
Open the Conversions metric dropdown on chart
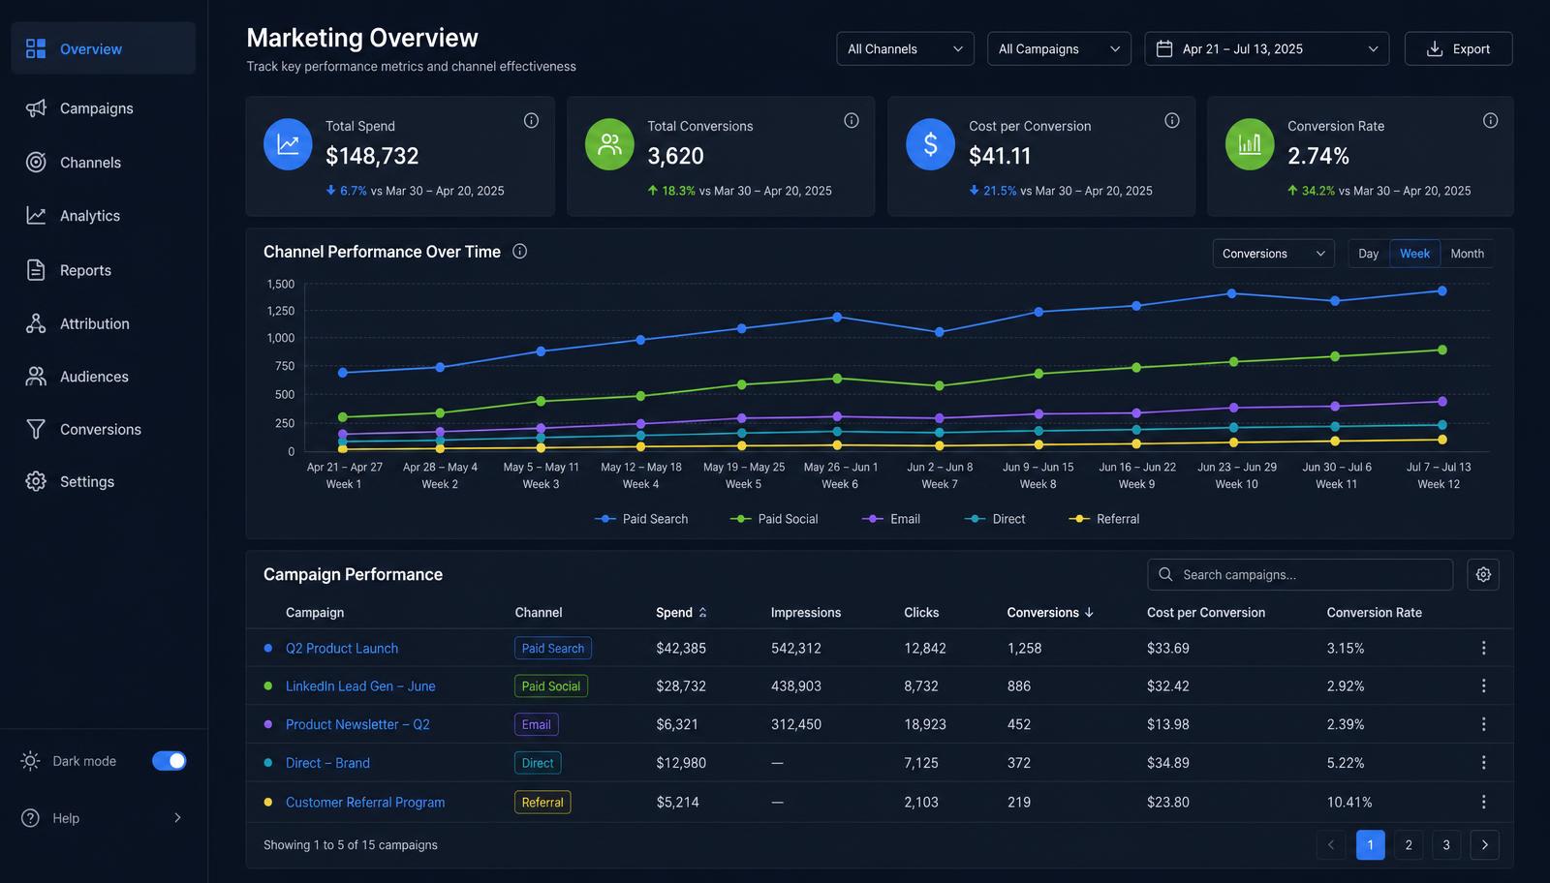(x=1274, y=254)
